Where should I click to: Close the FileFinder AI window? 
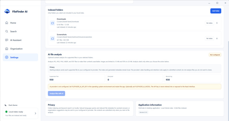coord(225,3)
